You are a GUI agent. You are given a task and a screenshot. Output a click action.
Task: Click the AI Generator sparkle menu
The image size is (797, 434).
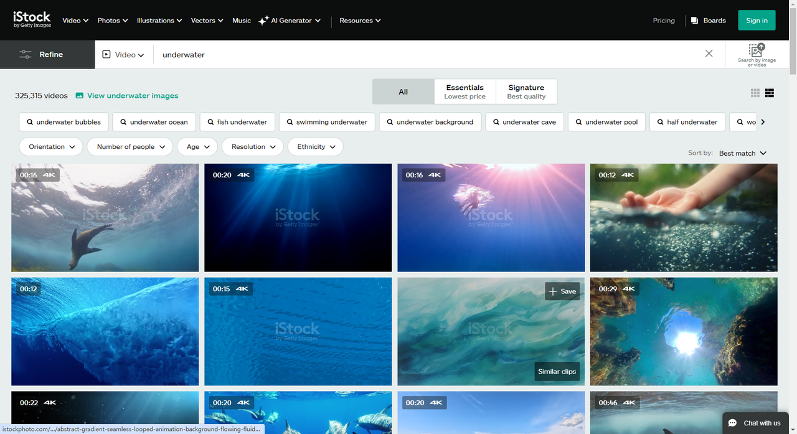pos(290,21)
